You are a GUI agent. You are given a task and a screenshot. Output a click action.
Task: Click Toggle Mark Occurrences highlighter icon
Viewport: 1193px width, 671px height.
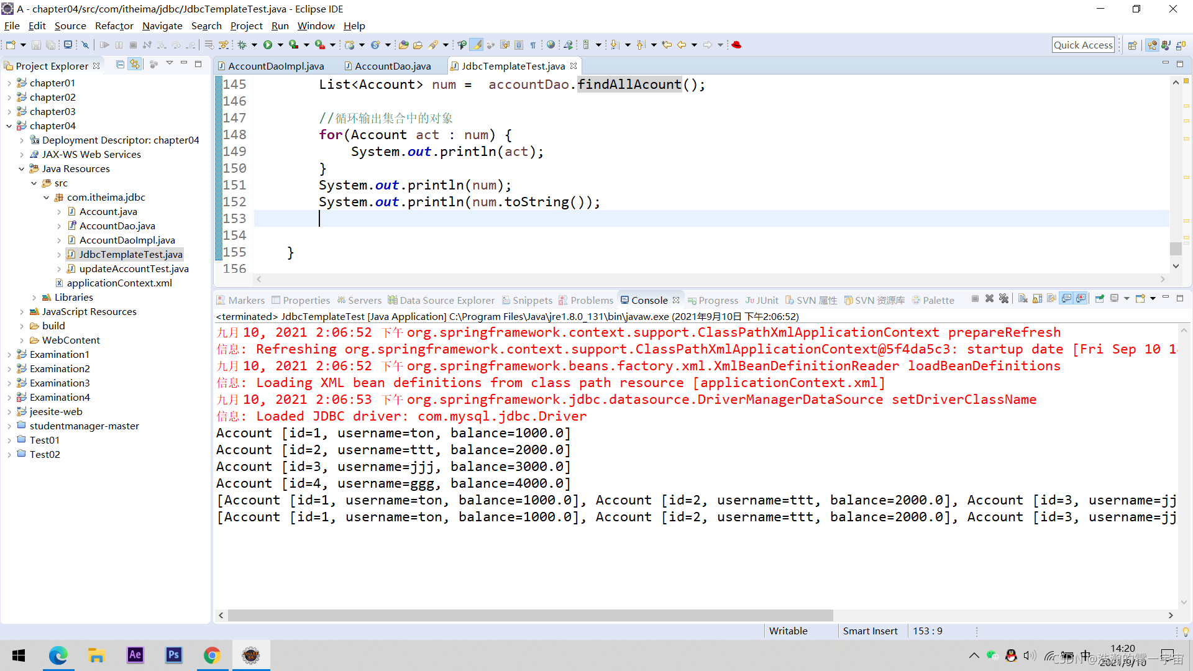[477, 45]
